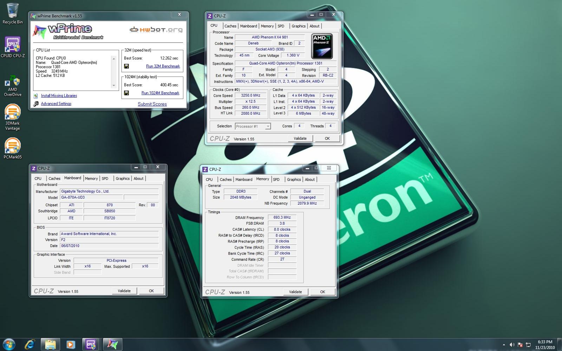Show hidden tray icons arrow
This screenshot has width=562, height=351.
click(504, 345)
